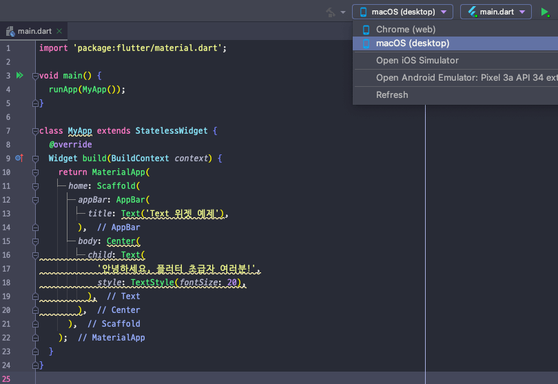Select Chrome (web) from the device list
The height and width of the screenshot is (384, 558).
click(x=455, y=29)
